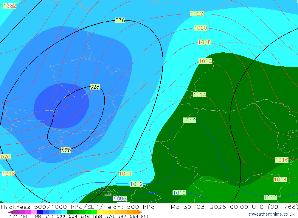Screen dimensions: 298x218
Task: Click the 1016 label directly below the upper 1018
Action: coord(205,61)
